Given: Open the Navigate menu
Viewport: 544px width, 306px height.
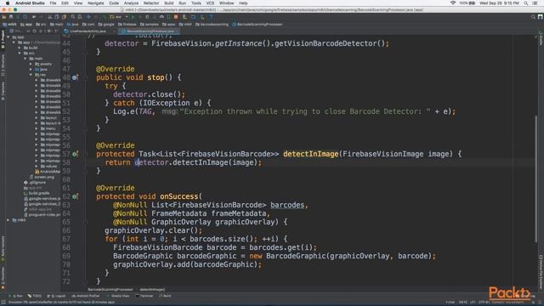Looking at the screenshot, I should [95, 3].
